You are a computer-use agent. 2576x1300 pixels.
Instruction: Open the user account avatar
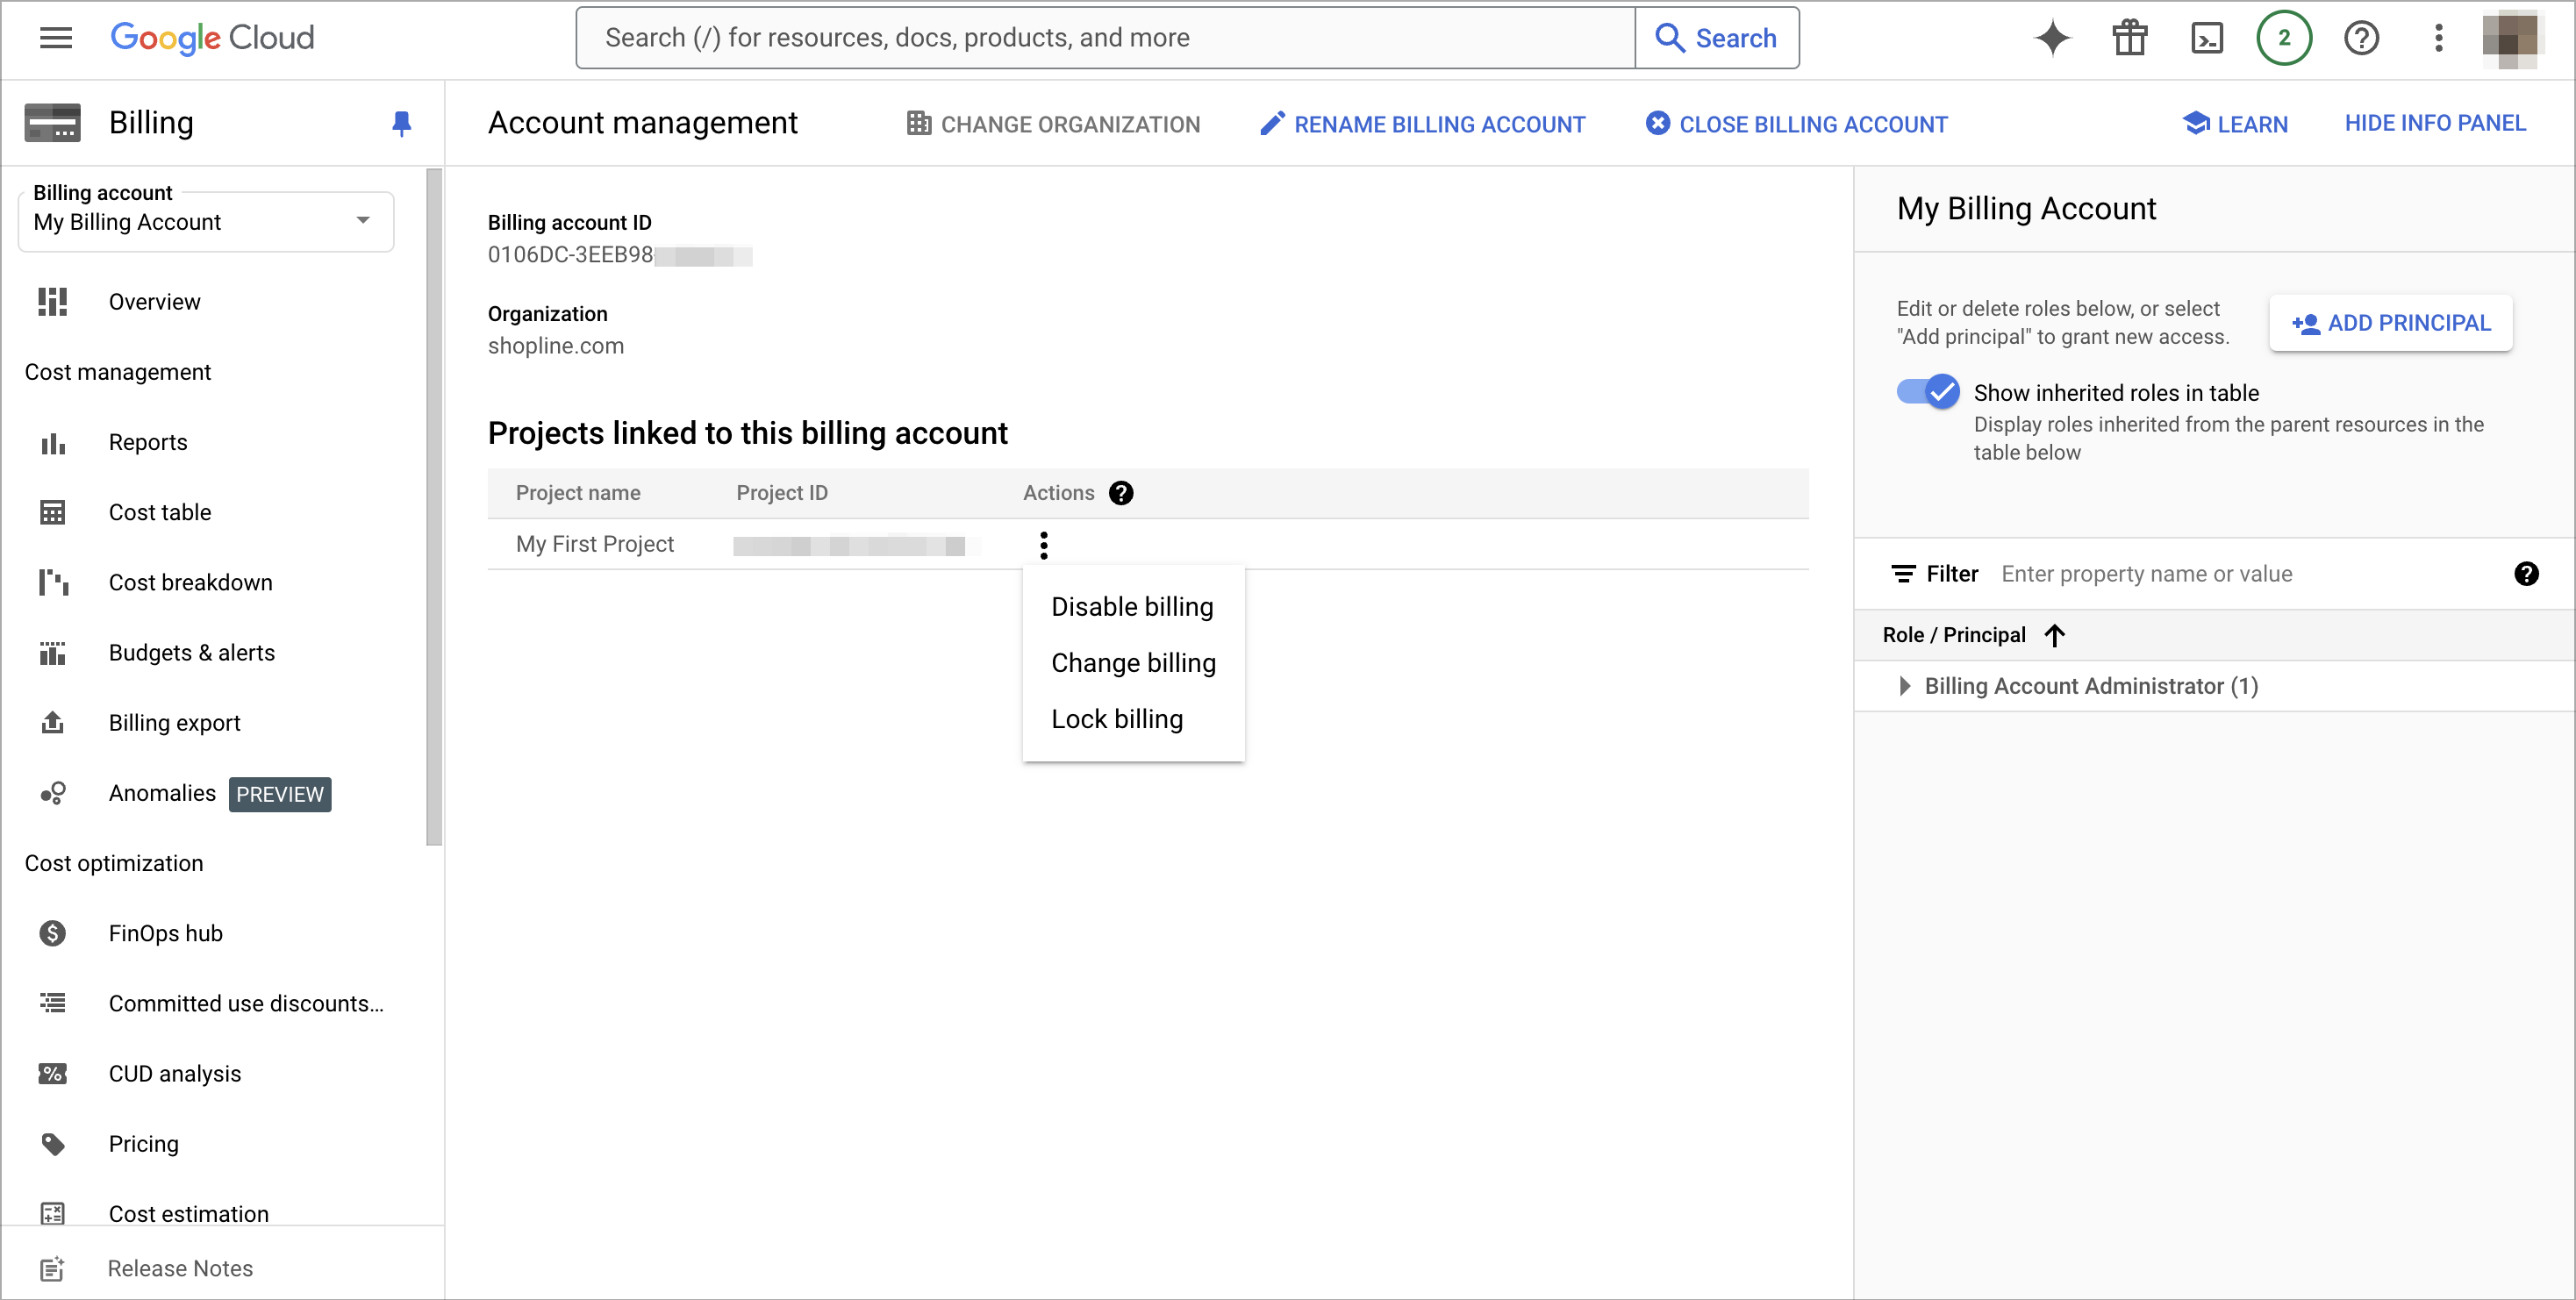(2511, 38)
